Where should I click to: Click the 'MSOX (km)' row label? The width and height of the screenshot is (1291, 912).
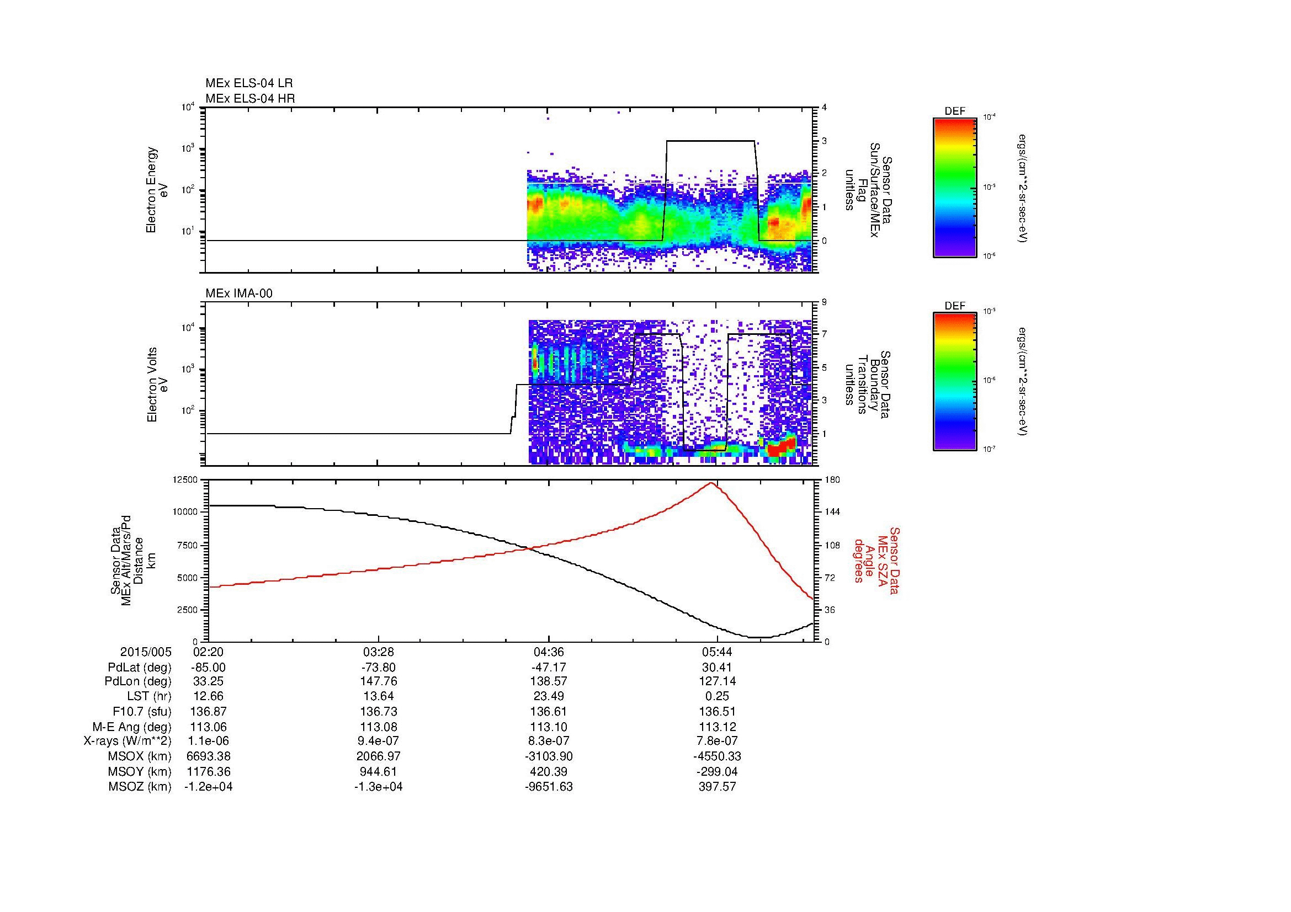click(x=140, y=757)
